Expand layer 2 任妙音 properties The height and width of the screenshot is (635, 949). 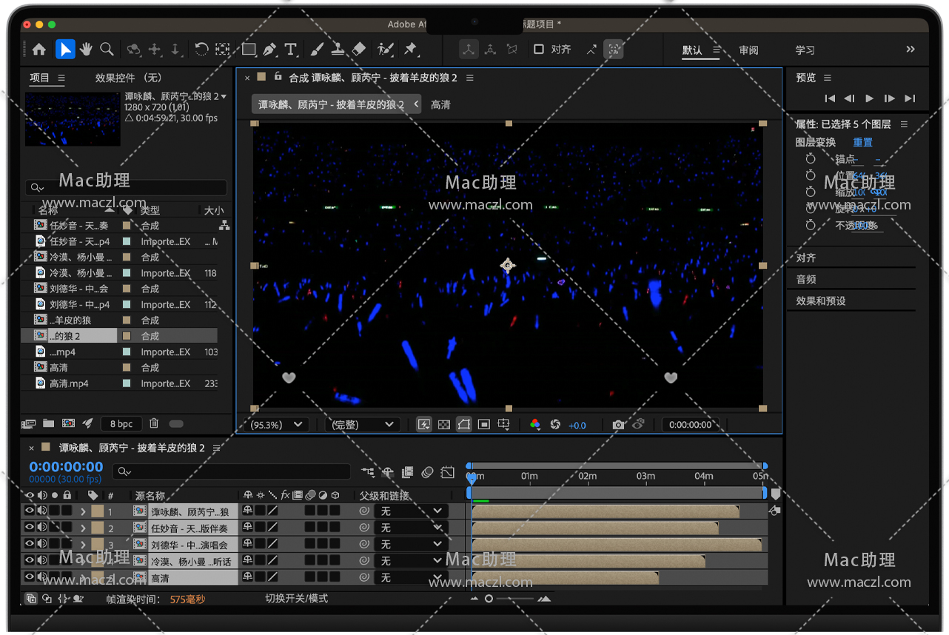(83, 528)
